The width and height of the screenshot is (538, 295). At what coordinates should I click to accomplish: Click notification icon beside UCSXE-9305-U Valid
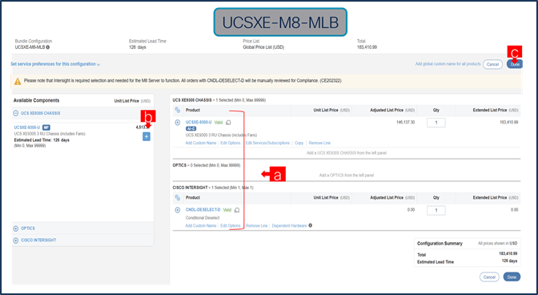(228, 123)
